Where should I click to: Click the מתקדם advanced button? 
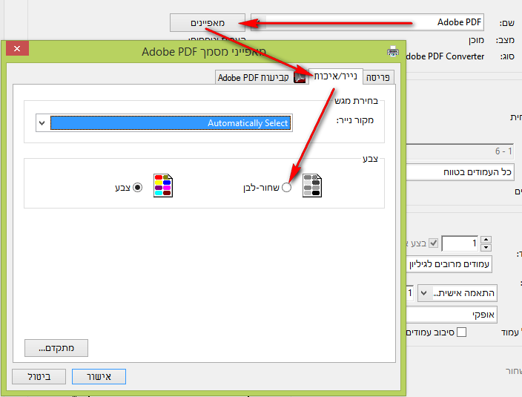pos(56,348)
